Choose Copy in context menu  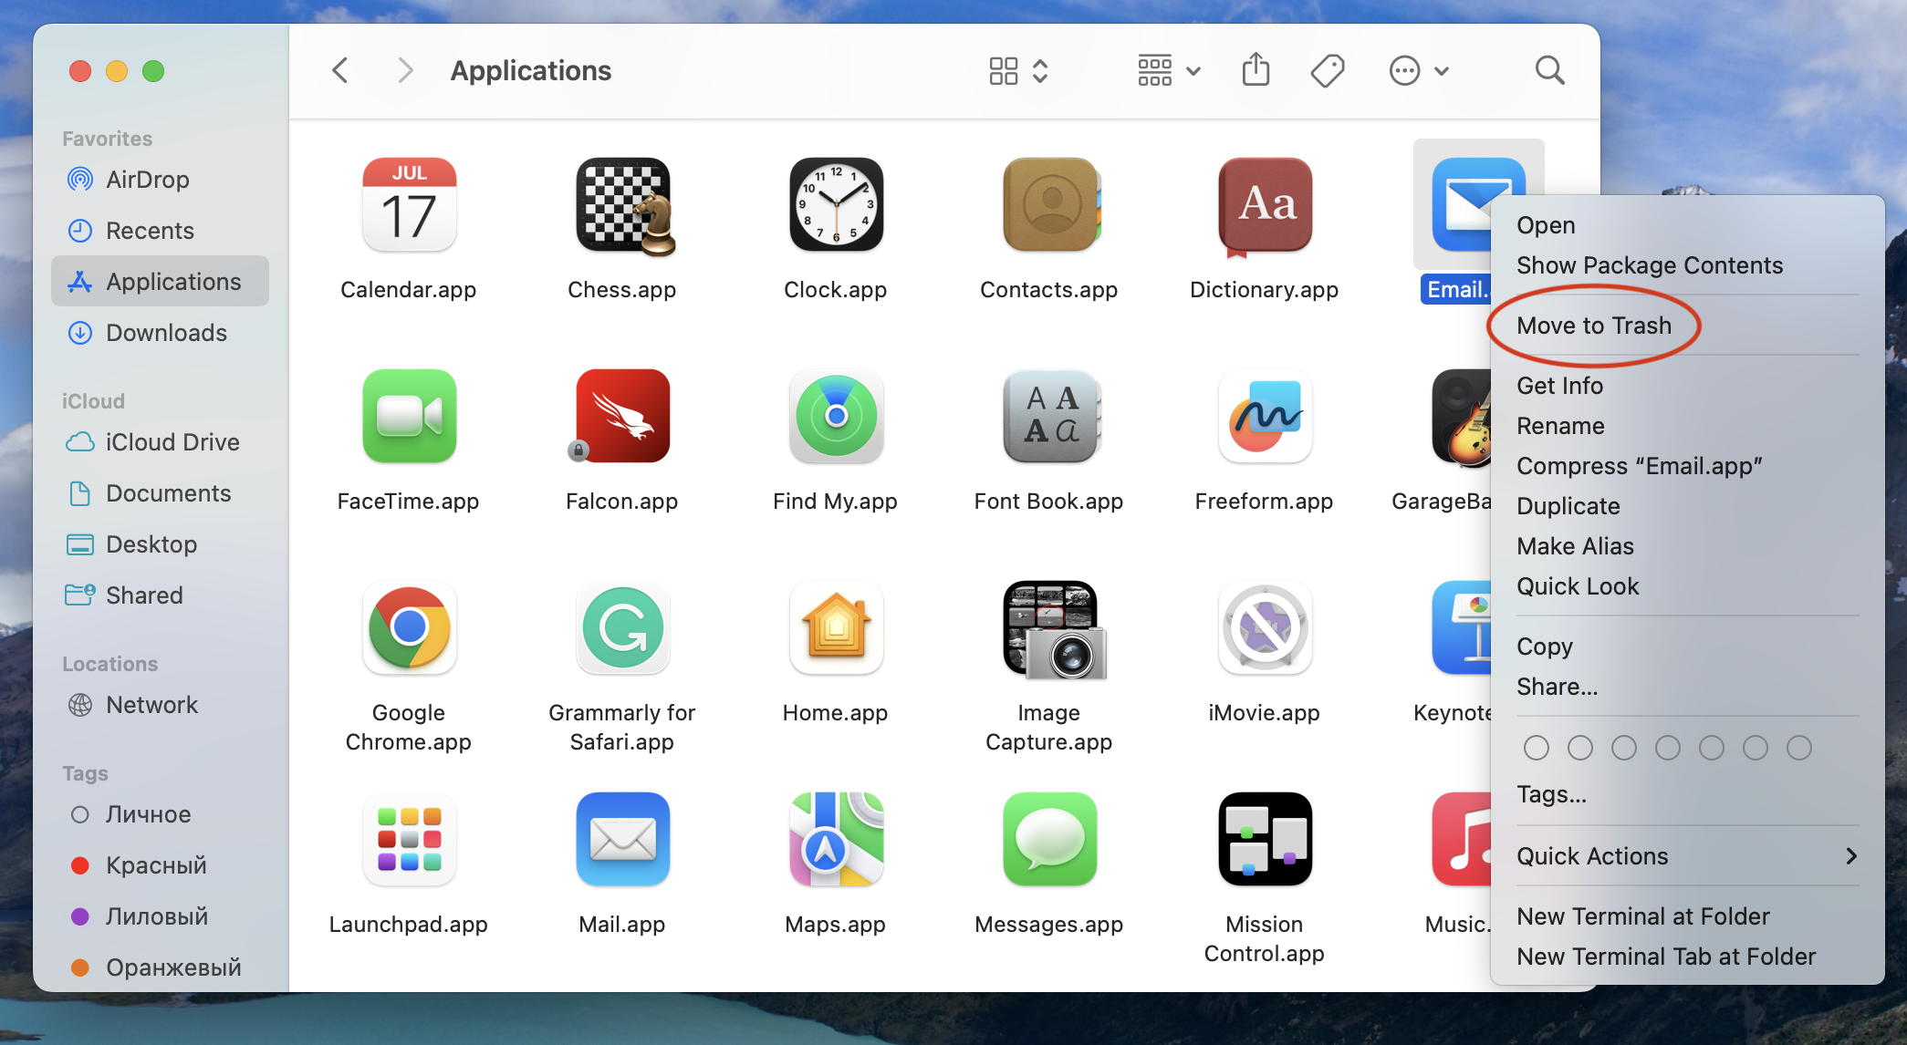[1687, 647]
